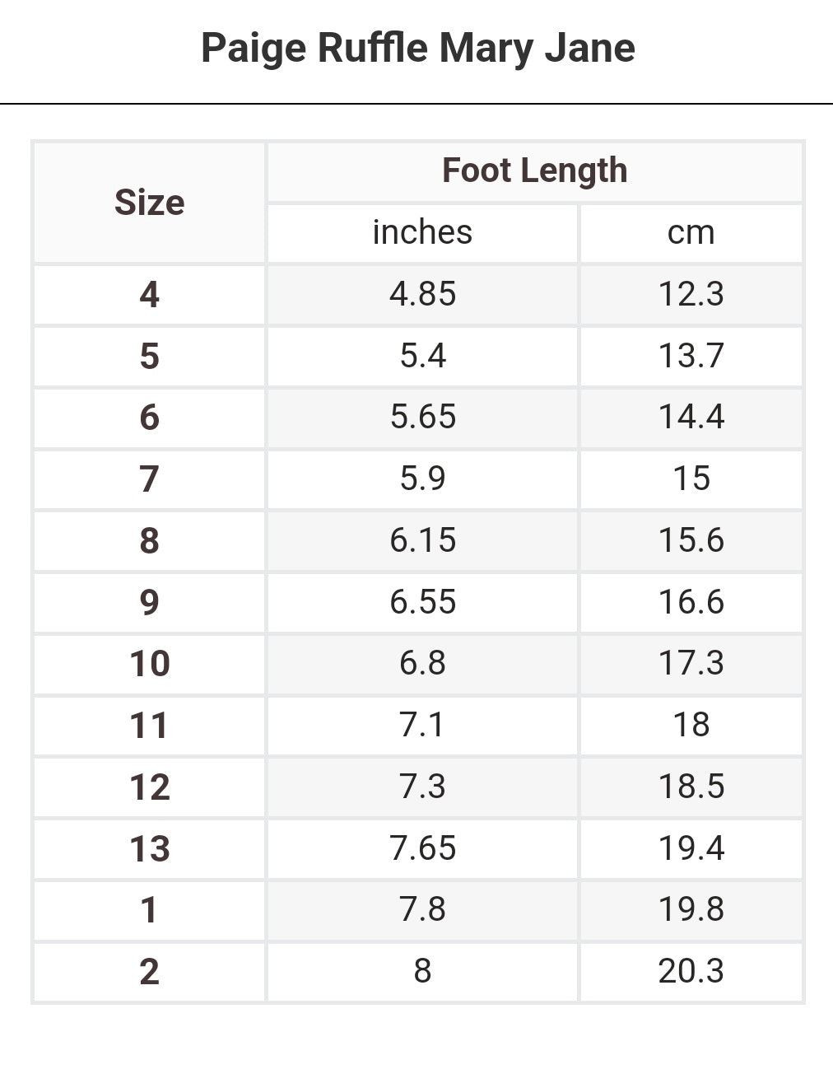
Task: Select size 6 row label
Action: 149,418
